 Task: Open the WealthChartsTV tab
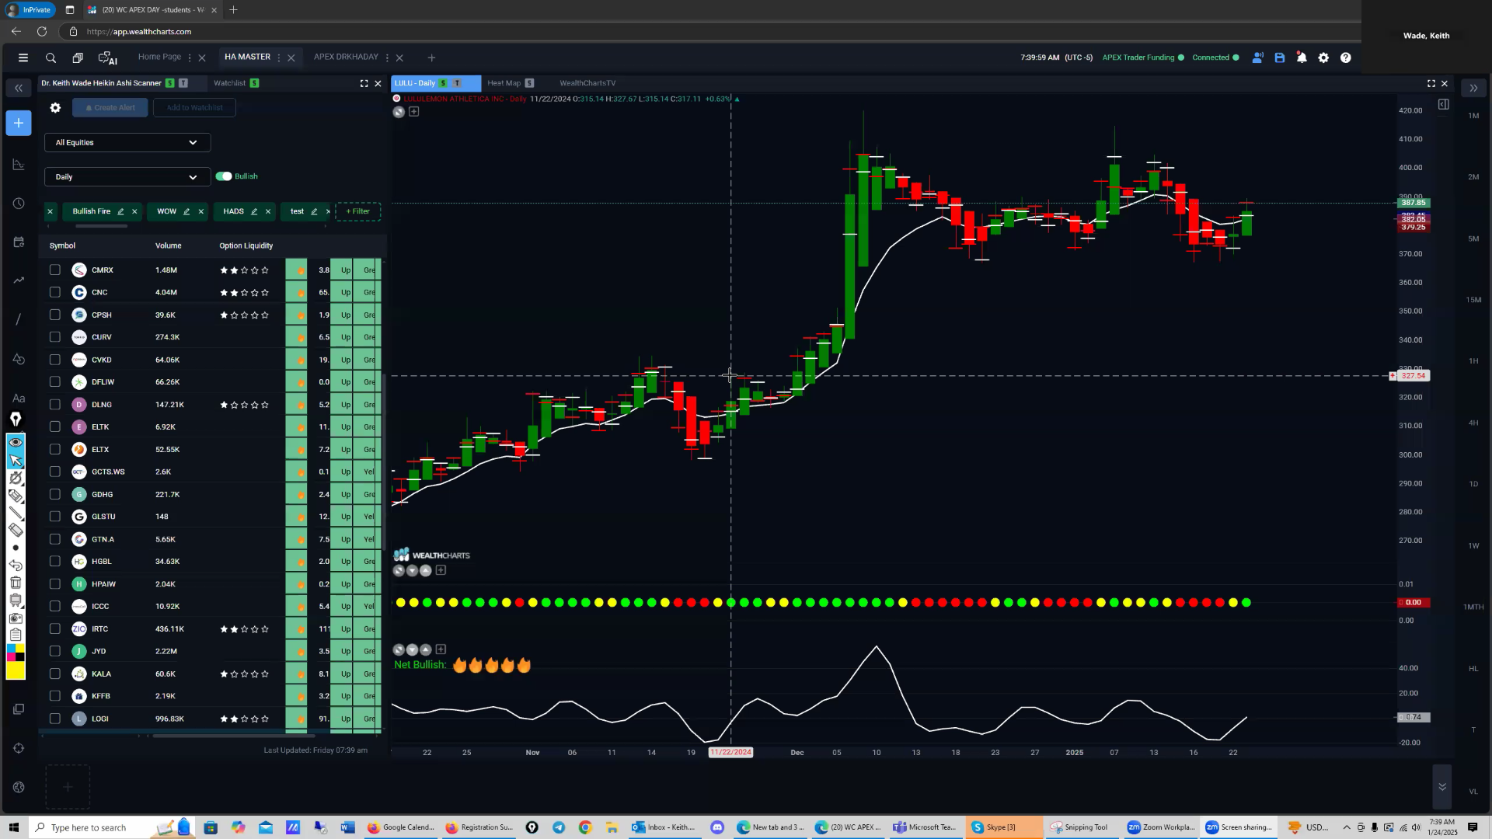click(x=587, y=83)
